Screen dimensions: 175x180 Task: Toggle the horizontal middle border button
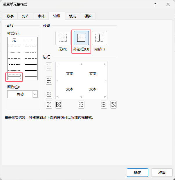click(x=49, y=81)
